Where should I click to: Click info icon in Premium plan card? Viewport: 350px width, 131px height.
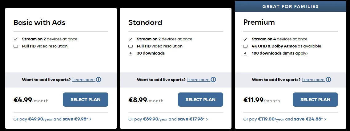(328, 80)
